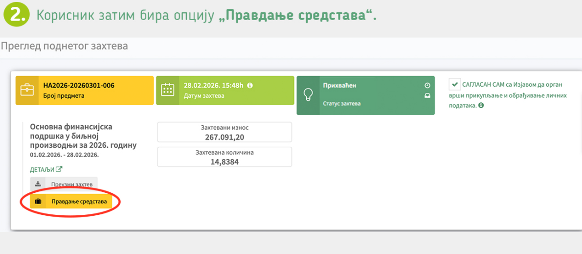
Task: Select case number НА2026-20260301-006
Action: [79, 86]
